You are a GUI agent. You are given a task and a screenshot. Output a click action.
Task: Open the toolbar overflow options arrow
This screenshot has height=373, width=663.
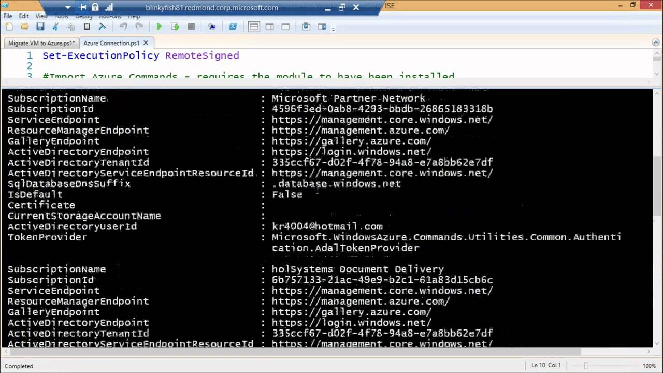pyautogui.click(x=333, y=28)
